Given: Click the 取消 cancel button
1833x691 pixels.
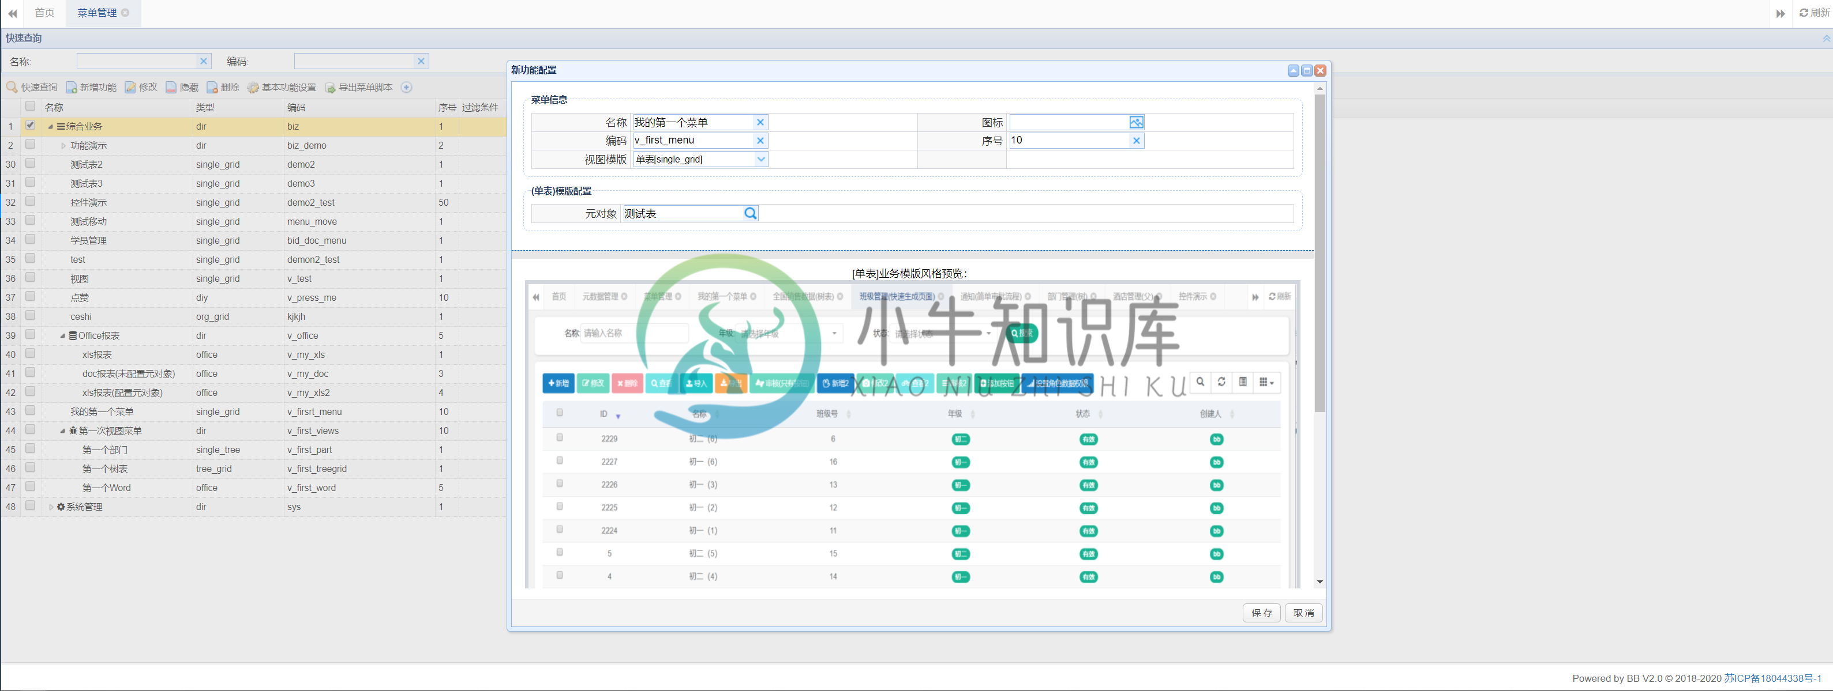Looking at the screenshot, I should pos(1303,613).
